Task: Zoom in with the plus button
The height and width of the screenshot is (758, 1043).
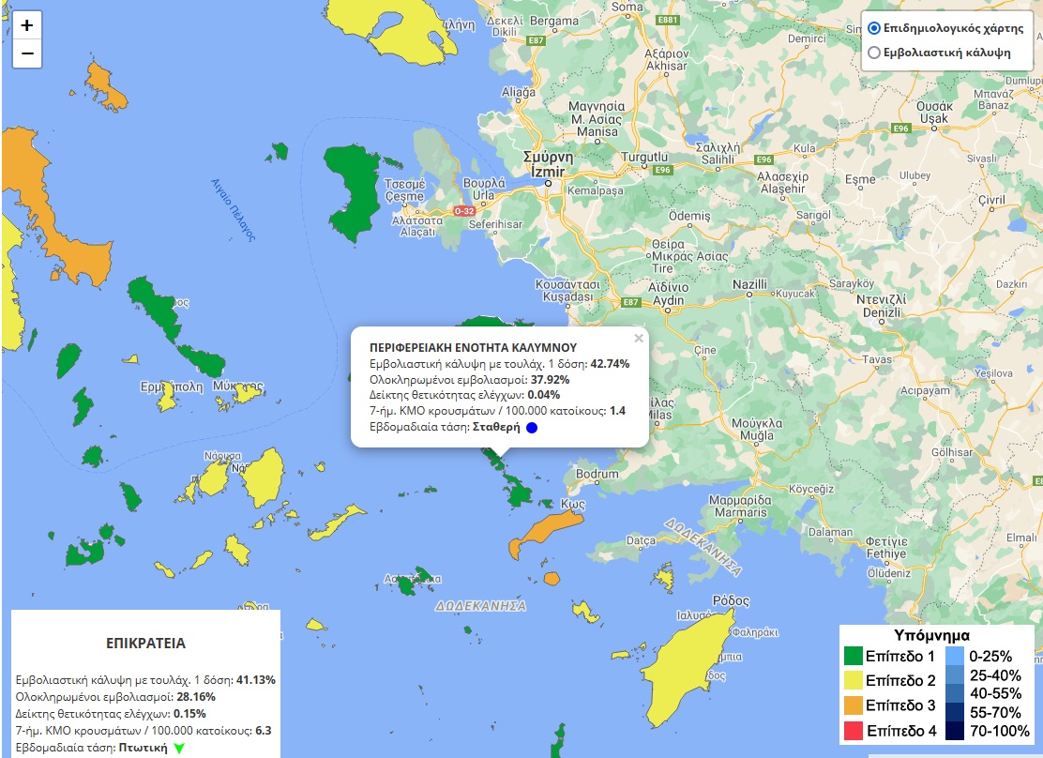Action: (x=27, y=25)
